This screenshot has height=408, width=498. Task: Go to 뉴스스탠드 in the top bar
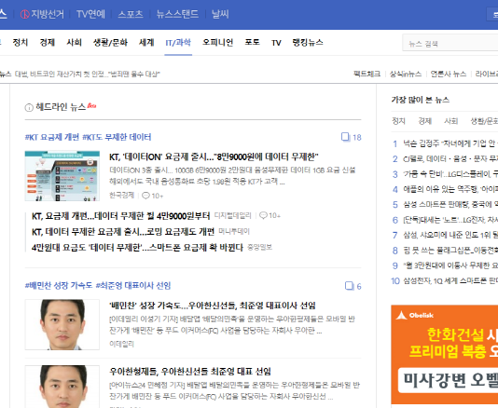tap(177, 14)
